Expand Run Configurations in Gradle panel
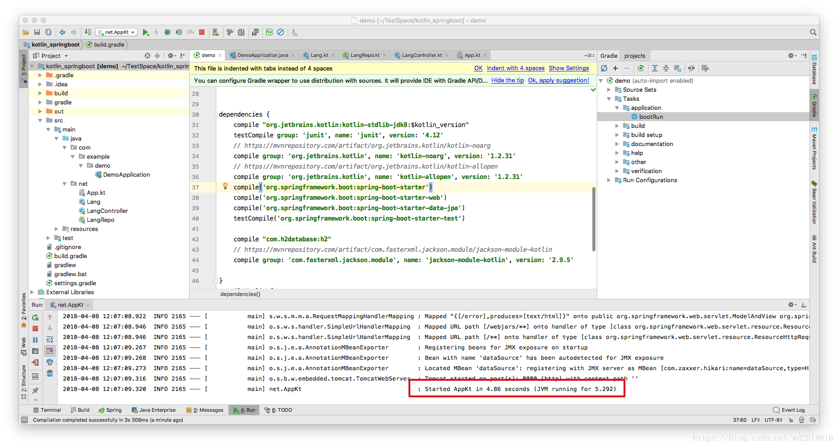This screenshot has height=447, width=838. click(x=609, y=180)
